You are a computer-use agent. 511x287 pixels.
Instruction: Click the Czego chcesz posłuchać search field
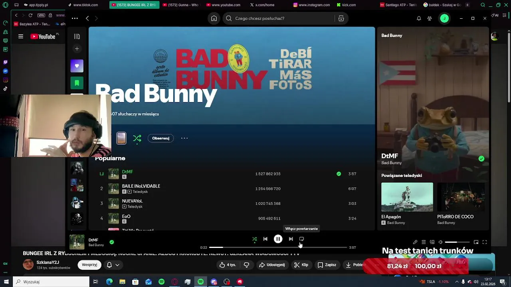[279, 18]
